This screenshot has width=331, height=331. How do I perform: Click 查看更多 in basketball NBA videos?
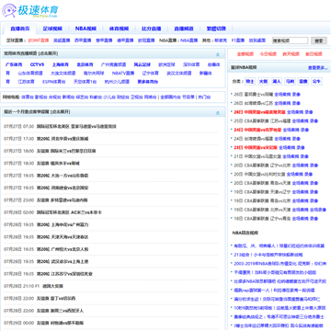click(x=318, y=68)
